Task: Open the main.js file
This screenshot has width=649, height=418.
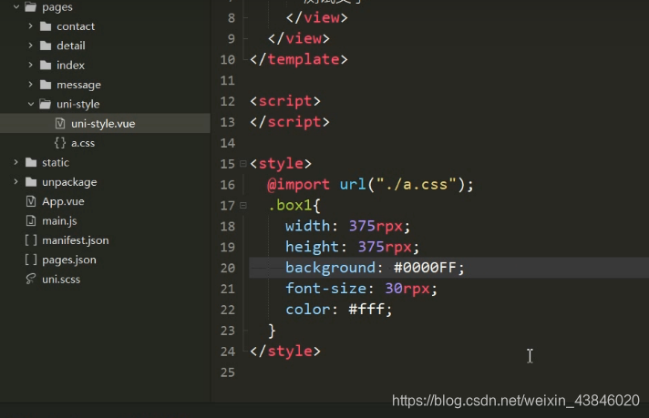Action: tap(59, 220)
